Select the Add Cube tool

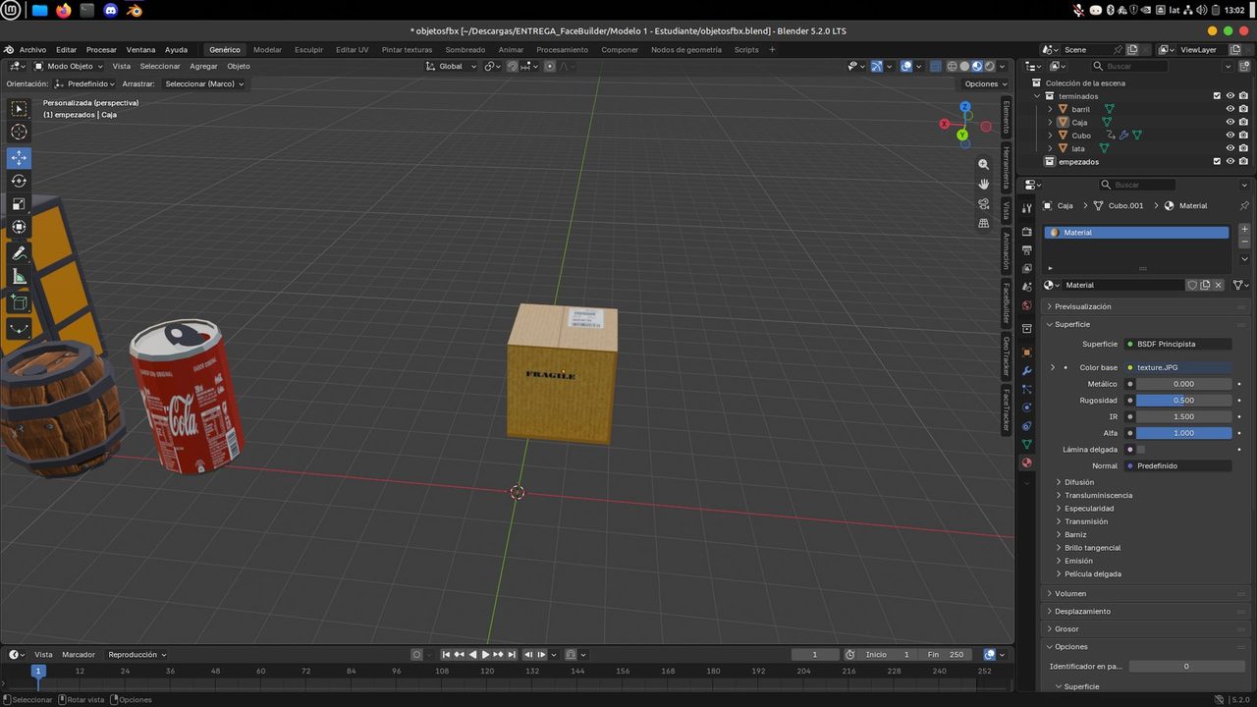[19, 303]
